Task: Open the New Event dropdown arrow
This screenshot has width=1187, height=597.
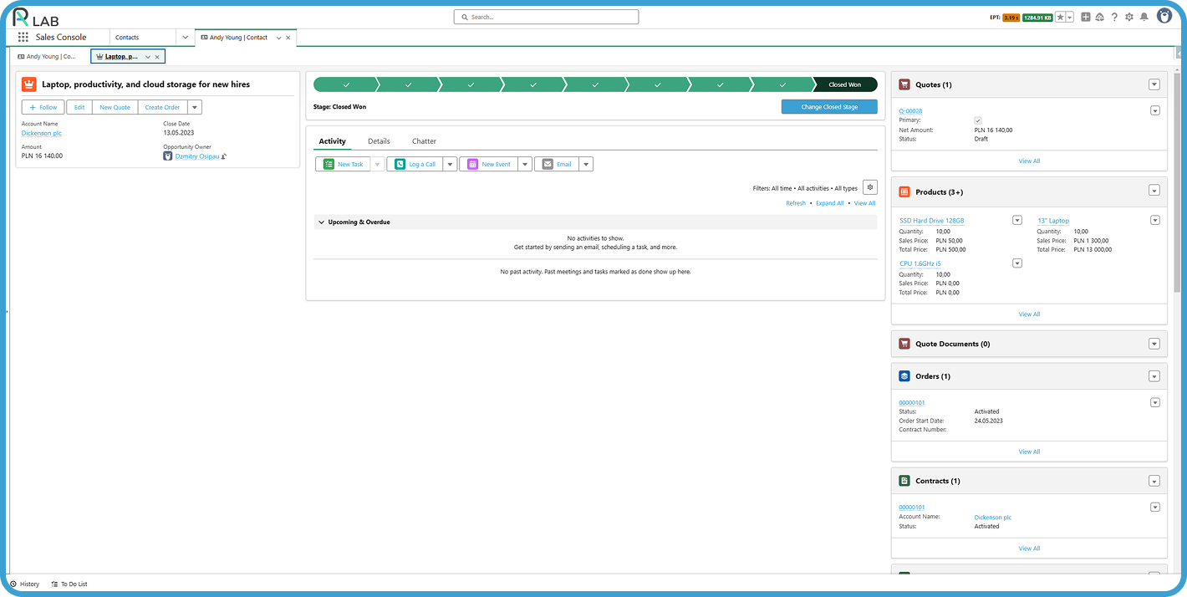Action: [x=525, y=164]
